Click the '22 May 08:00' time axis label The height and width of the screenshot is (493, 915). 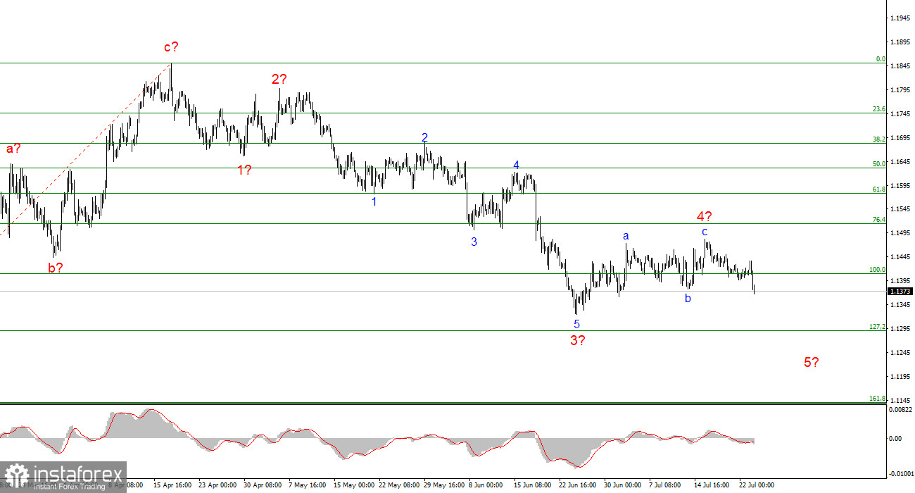[398, 485]
